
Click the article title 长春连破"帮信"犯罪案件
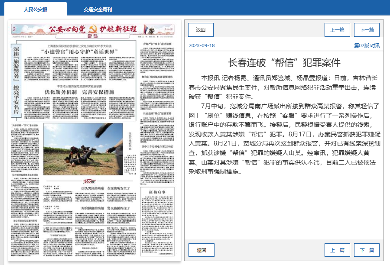pyautogui.click(x=284, y=62)
